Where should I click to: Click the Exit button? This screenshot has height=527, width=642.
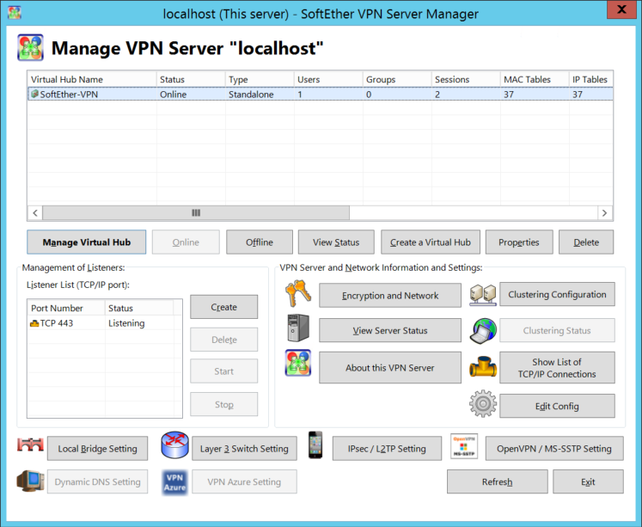tap(589, 481)
